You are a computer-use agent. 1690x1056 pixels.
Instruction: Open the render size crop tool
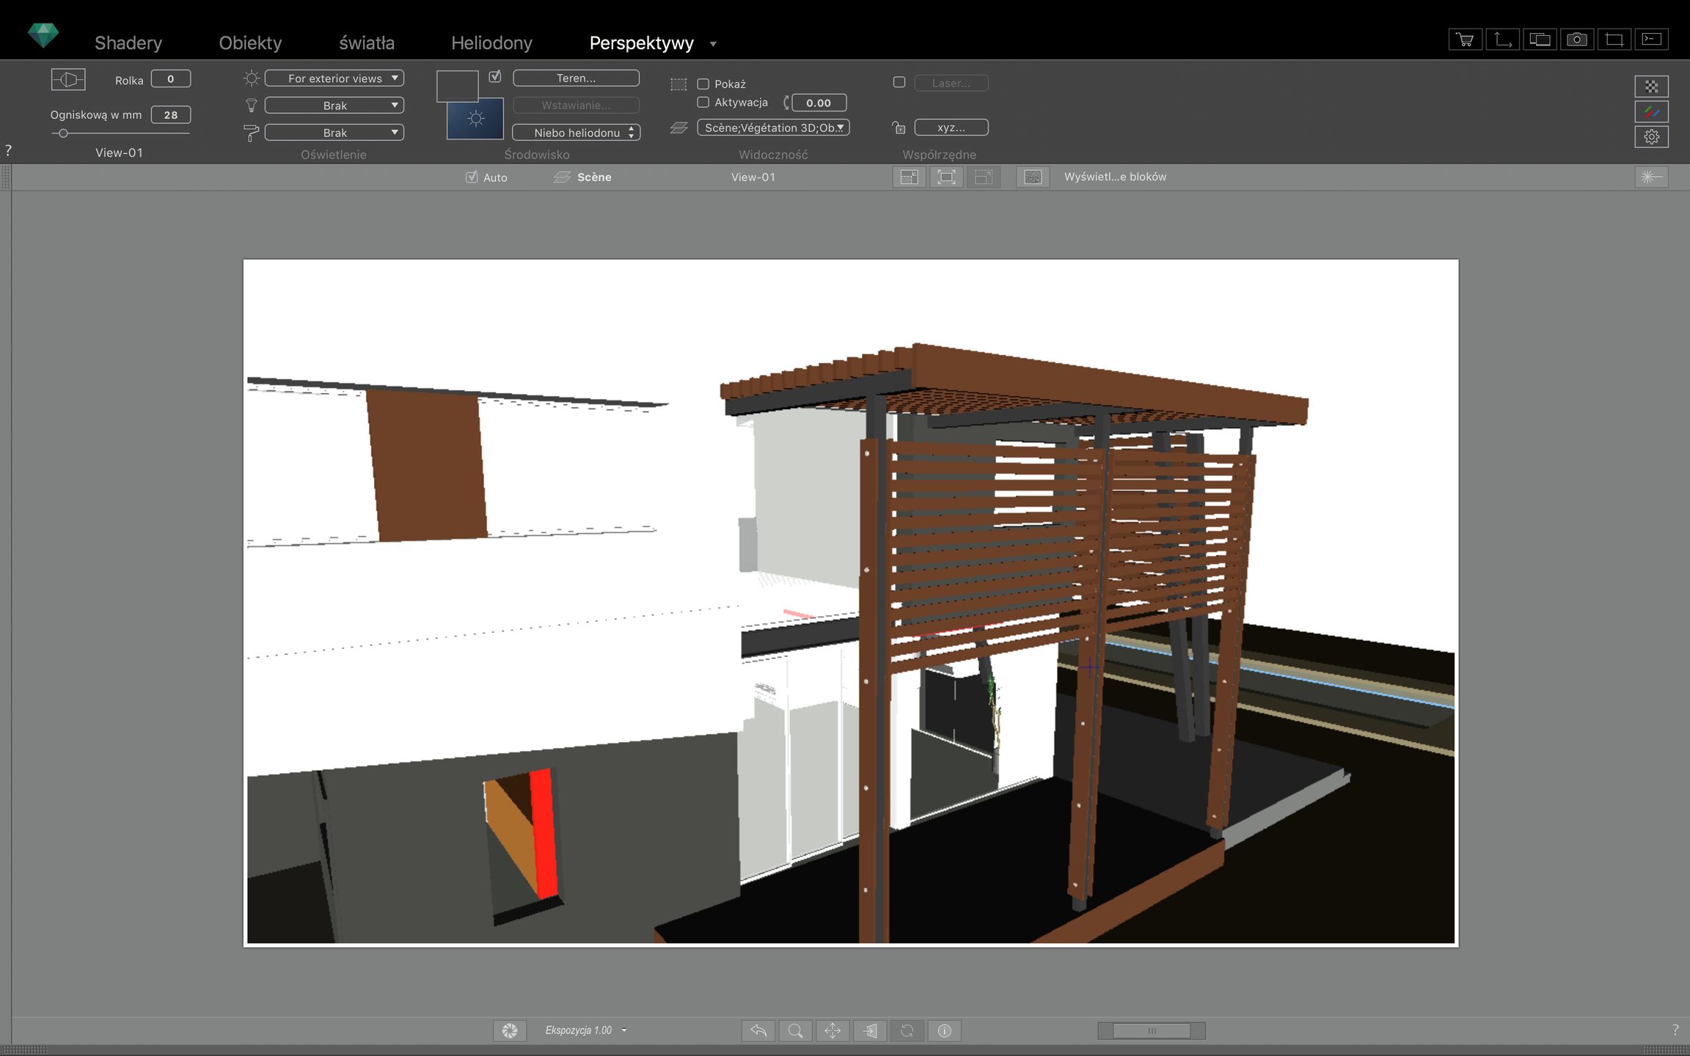pos(1614,39)
